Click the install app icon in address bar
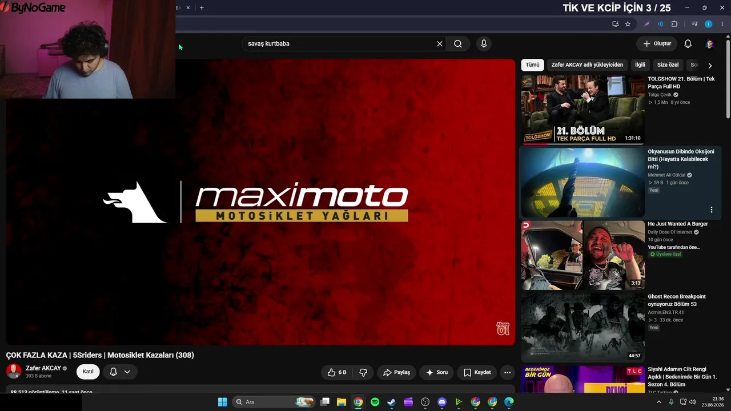Viewport: 731px width, 411px height. [x=615, y=24]
